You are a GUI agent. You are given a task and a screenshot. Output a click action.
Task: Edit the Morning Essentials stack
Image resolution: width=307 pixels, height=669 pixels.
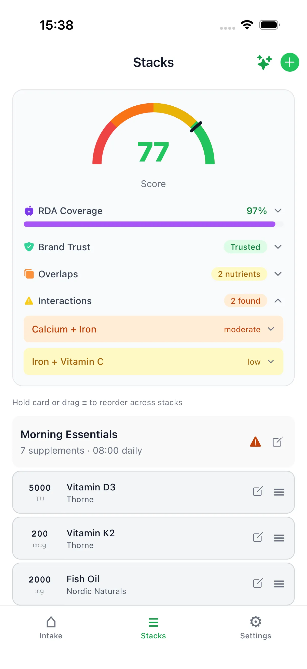pos(277,442)
